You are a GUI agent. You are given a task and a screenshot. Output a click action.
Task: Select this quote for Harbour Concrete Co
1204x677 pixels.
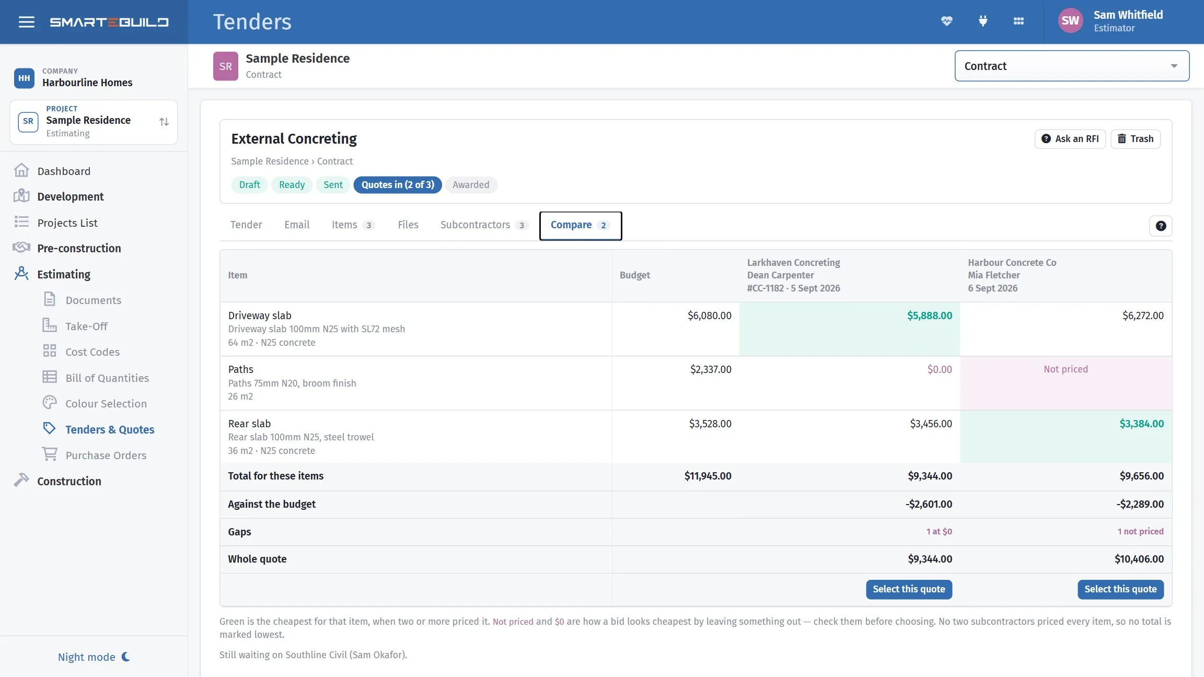(1120, 589)
